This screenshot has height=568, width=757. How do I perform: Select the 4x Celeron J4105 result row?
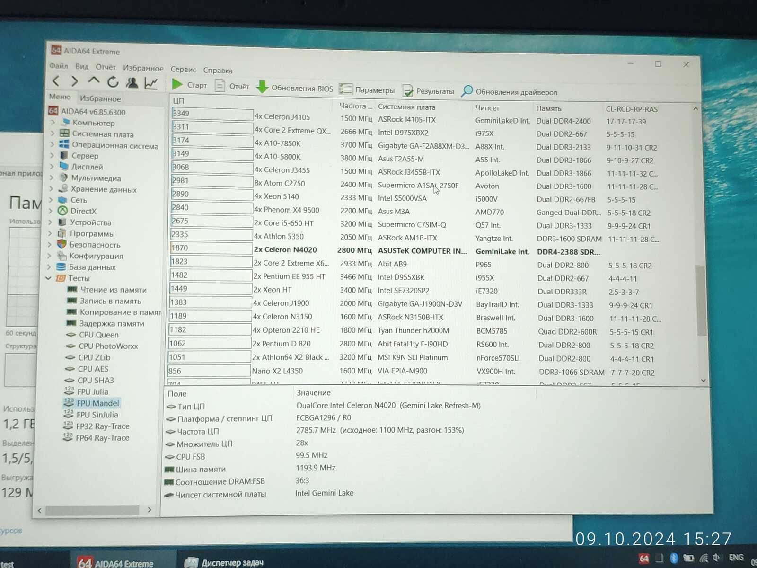[x=433, y=118]
